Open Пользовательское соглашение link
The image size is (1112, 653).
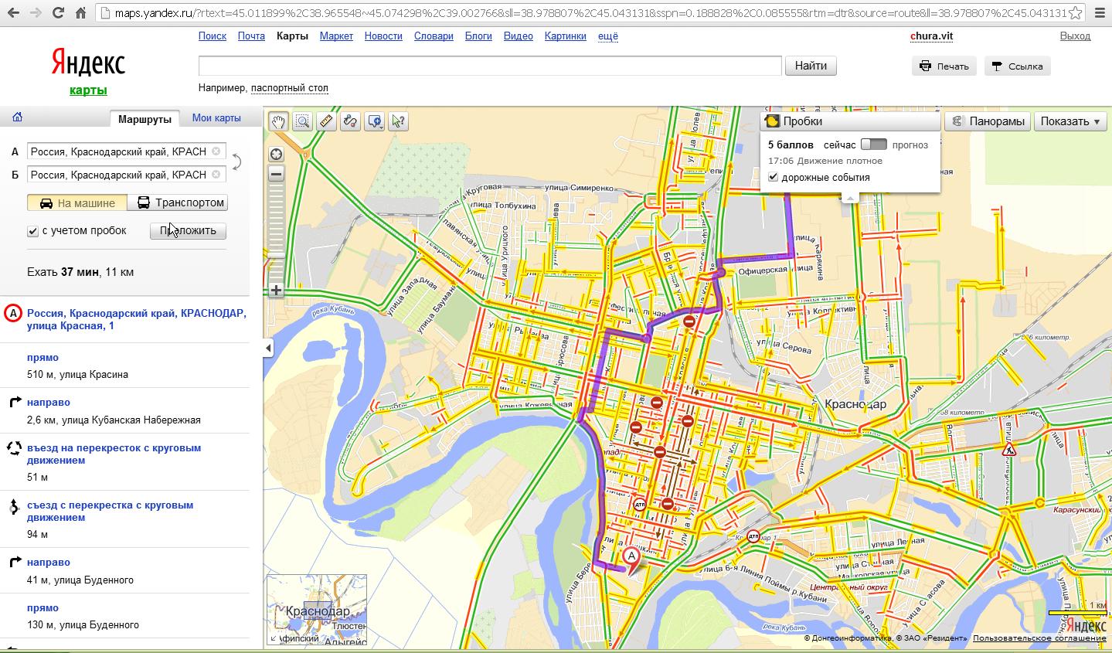(1039, 638)
